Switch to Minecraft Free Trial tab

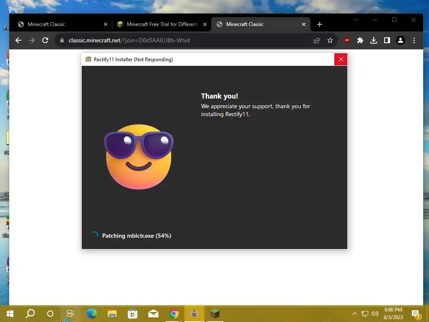click(162, 24)
